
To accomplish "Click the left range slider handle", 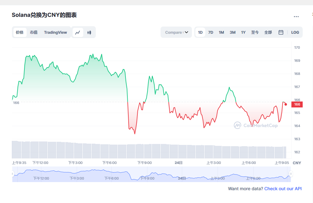I will (13, 174).
